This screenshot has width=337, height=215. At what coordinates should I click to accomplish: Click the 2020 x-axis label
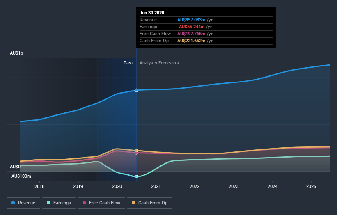click(x=117, y=186)
